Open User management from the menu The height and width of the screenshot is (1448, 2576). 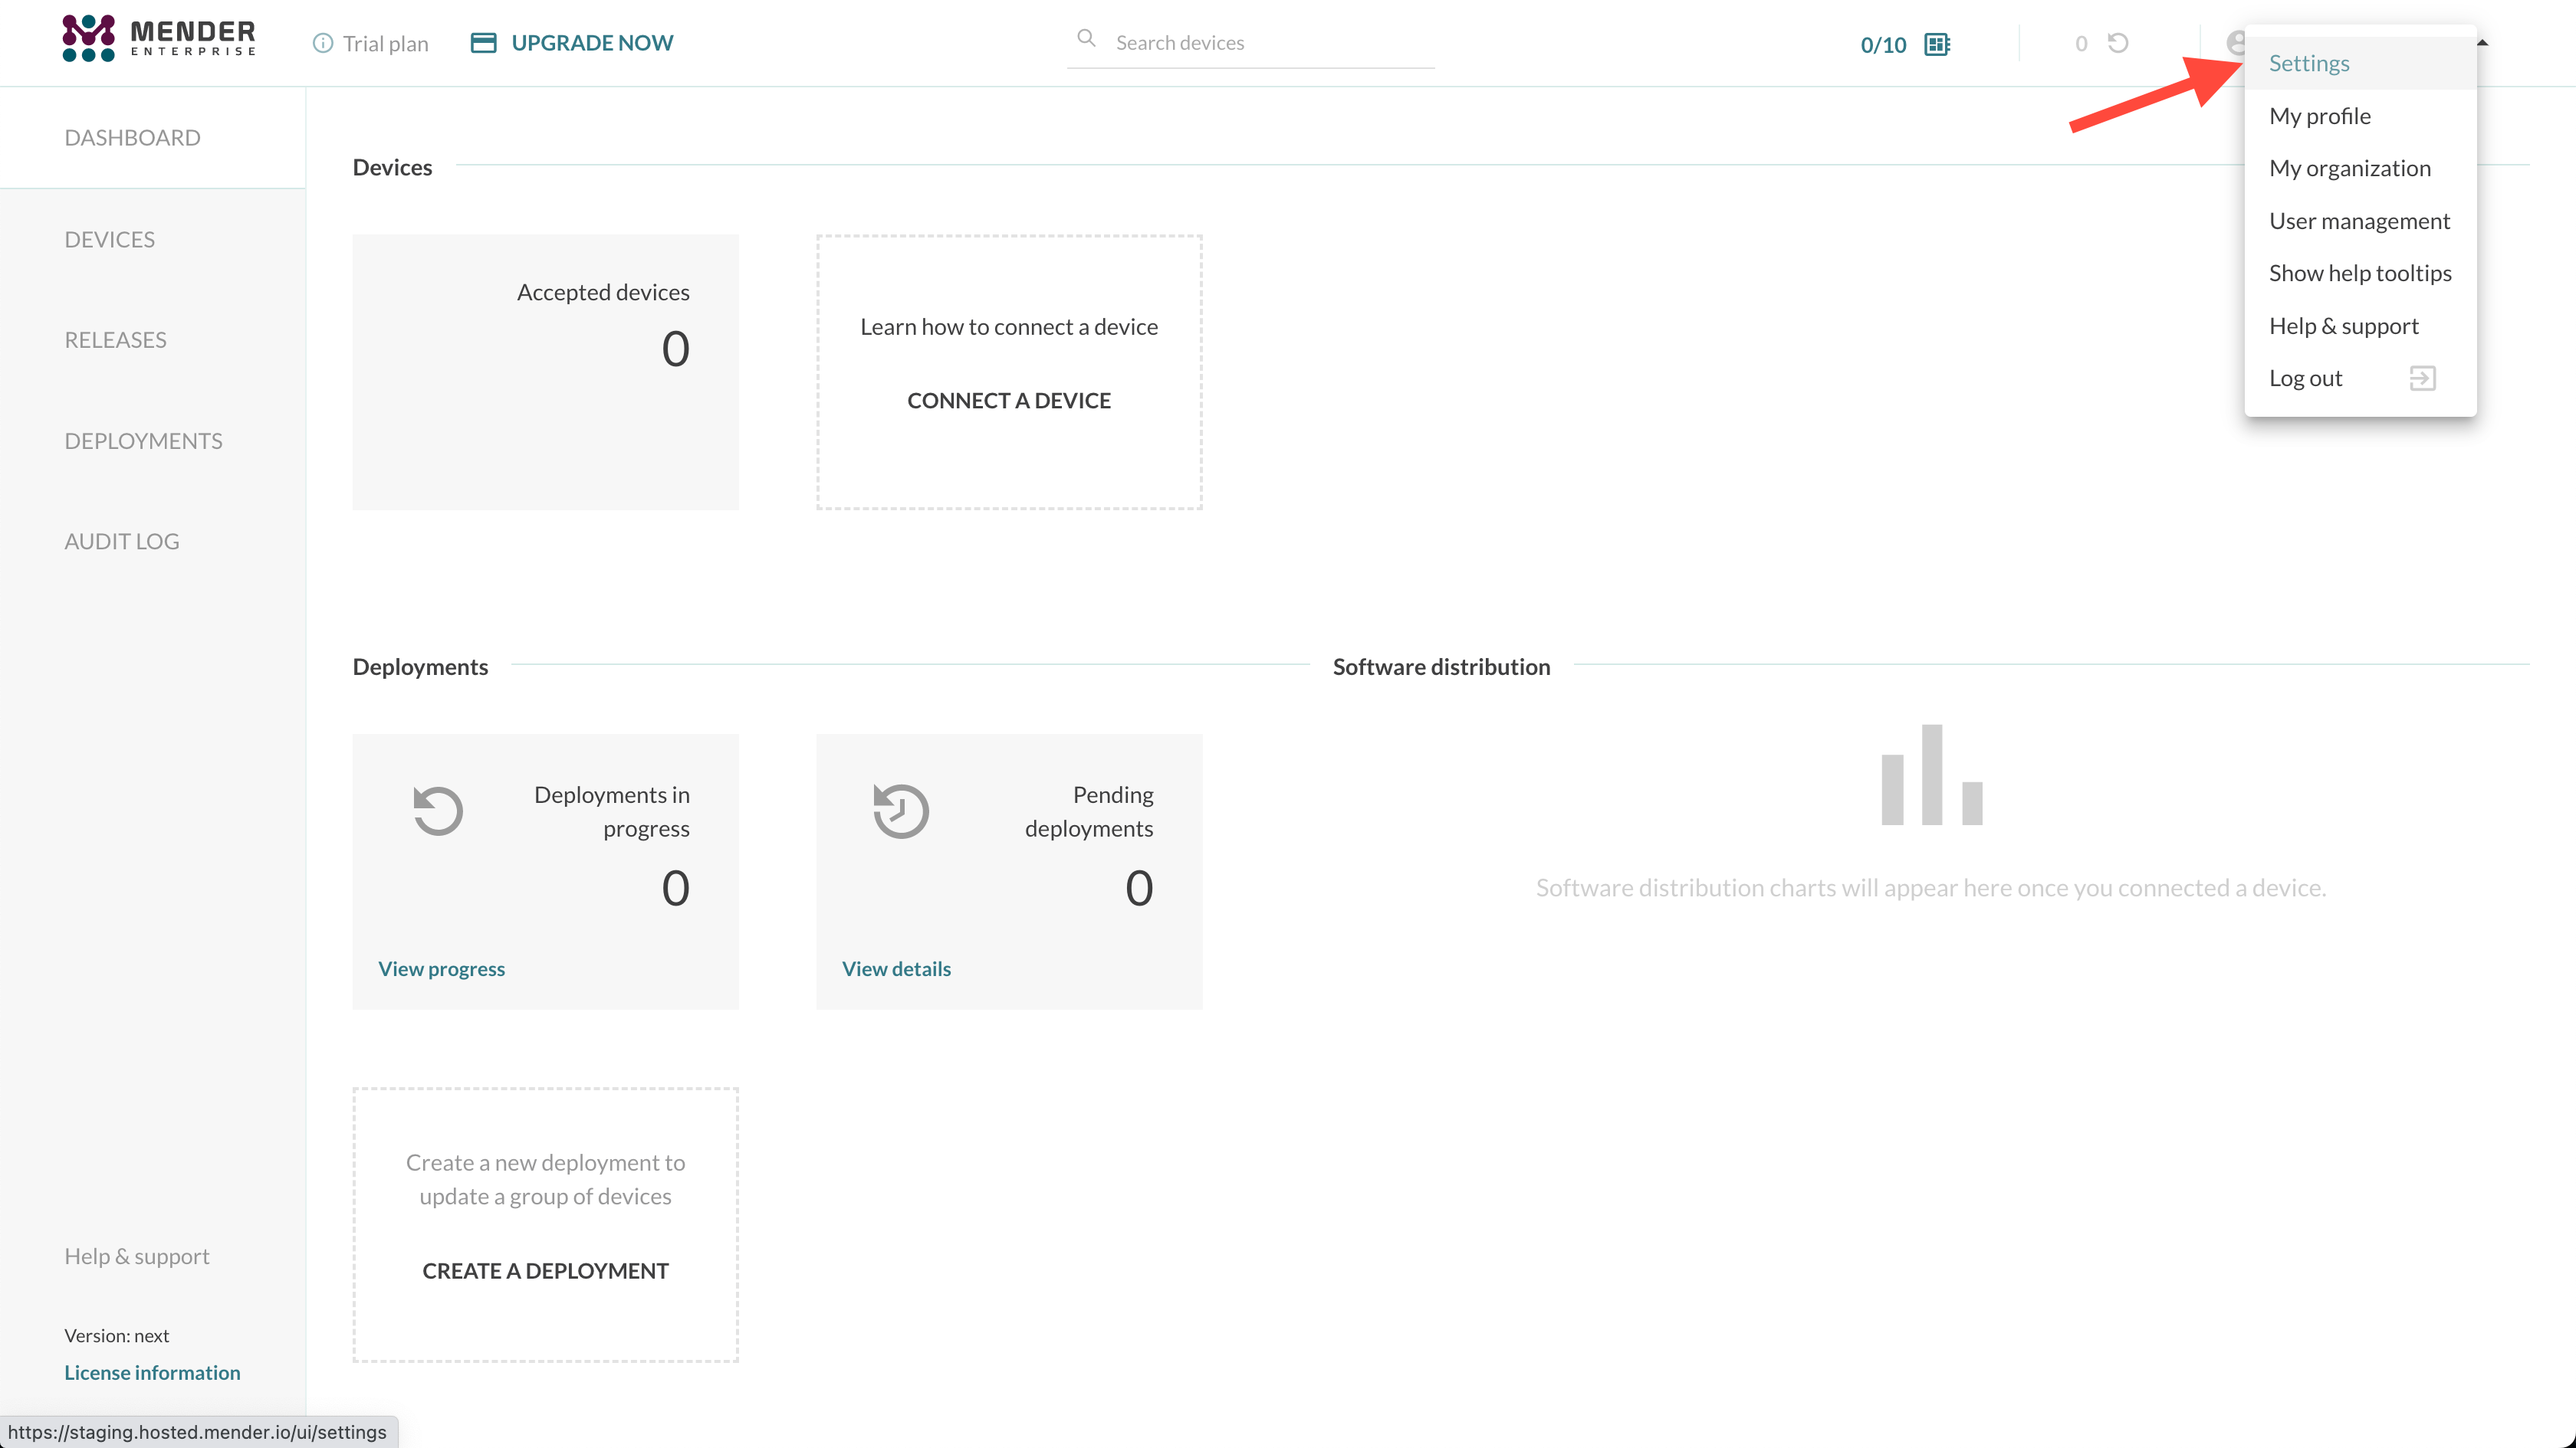[x=2358, y=221]
